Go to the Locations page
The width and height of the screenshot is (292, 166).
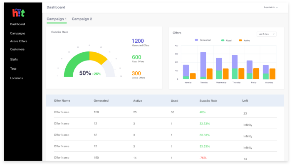17,78
